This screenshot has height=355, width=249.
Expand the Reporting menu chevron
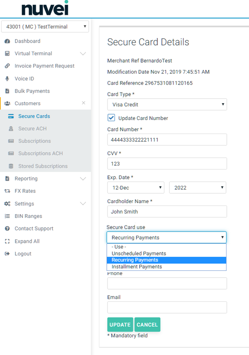[83, 179]
